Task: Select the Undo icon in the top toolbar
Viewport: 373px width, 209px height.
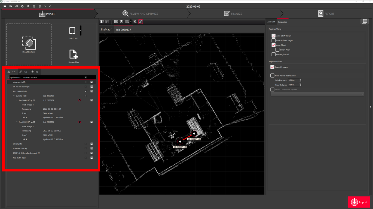Action: [x=45, y=6]
